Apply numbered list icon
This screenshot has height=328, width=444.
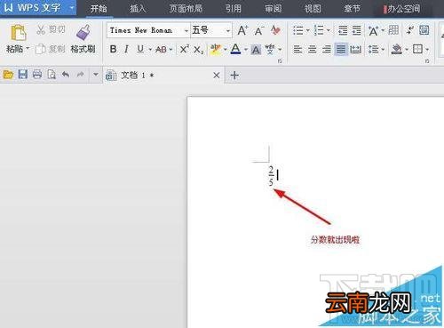pos(319,30)
